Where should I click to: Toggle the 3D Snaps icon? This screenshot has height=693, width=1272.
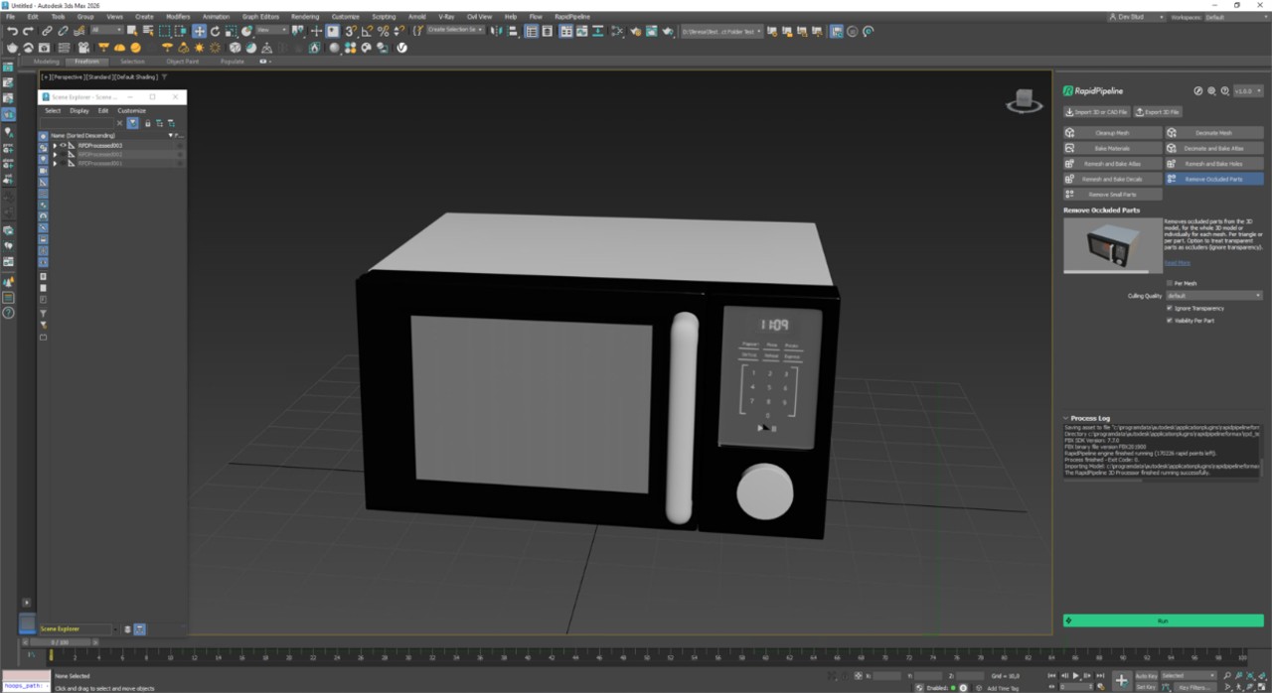351,31
